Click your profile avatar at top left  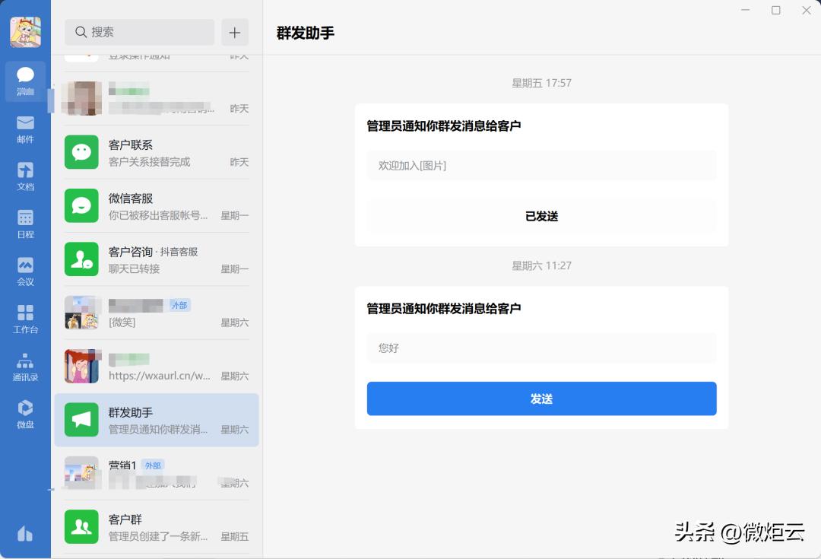(x=25, y=30)
